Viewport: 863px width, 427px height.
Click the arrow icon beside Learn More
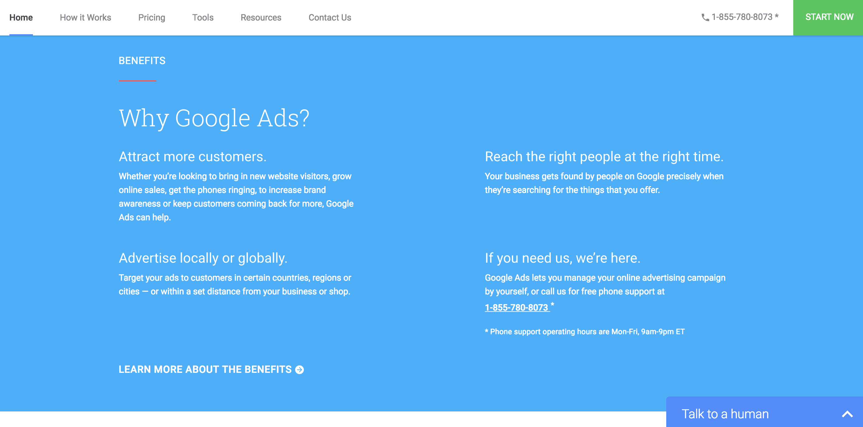pyautogui.click(x=299, y=369)
